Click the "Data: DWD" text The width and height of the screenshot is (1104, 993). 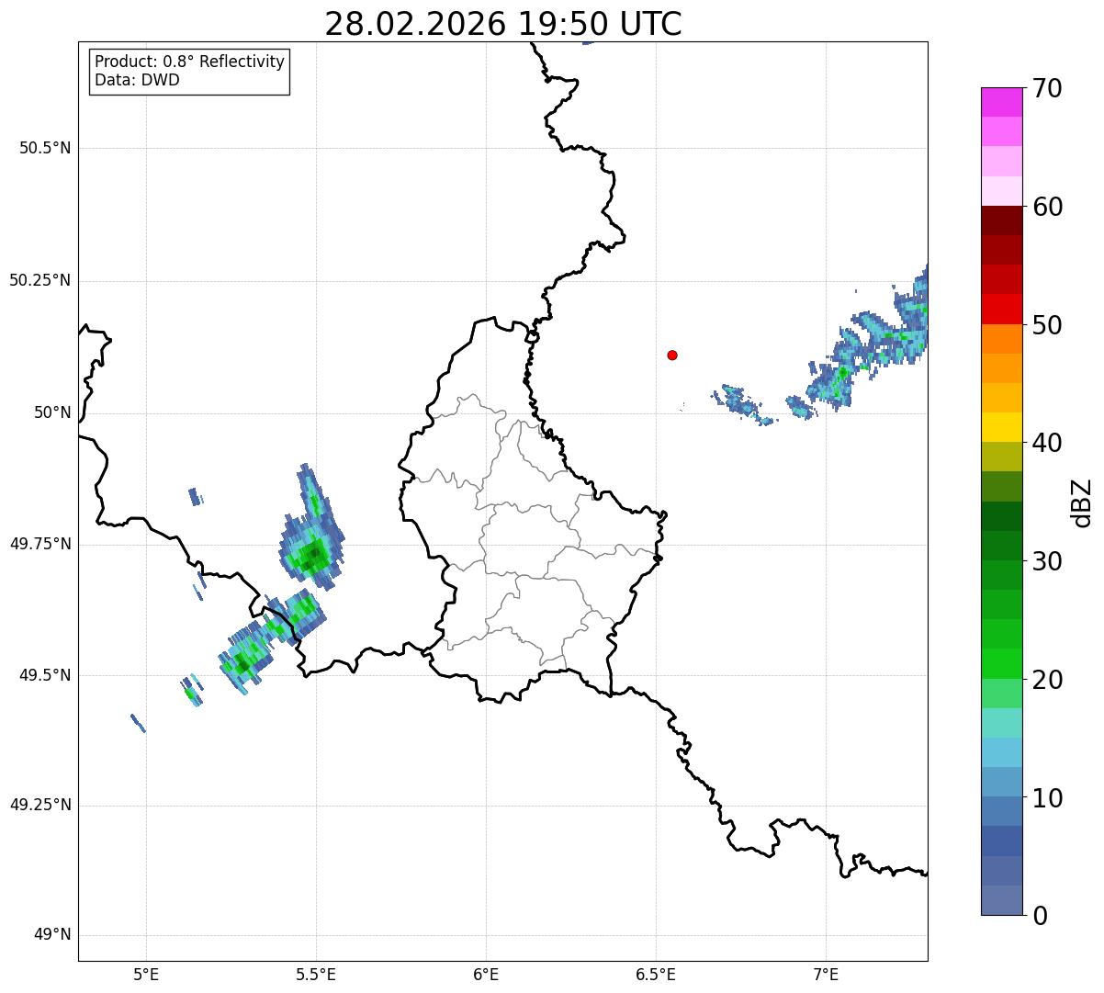click(x=137, y=80)
